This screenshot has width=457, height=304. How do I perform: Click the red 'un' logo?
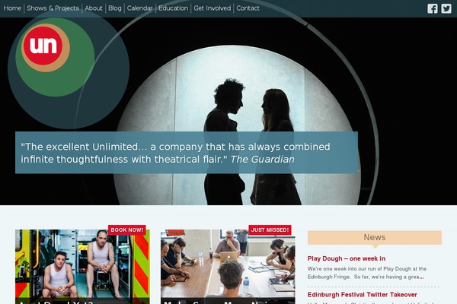pyautogui.click(x=43, y=45)
